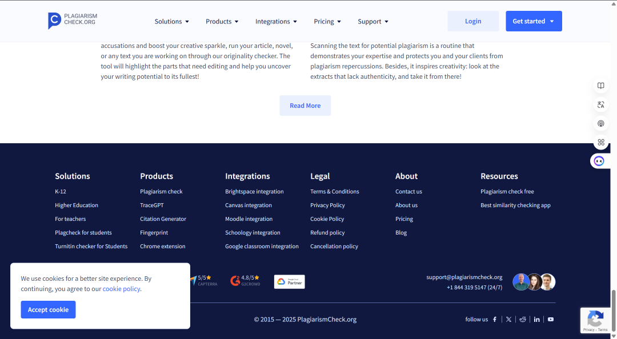Click the Read More button
The image size is (617, 339).
tap(305, 106)
